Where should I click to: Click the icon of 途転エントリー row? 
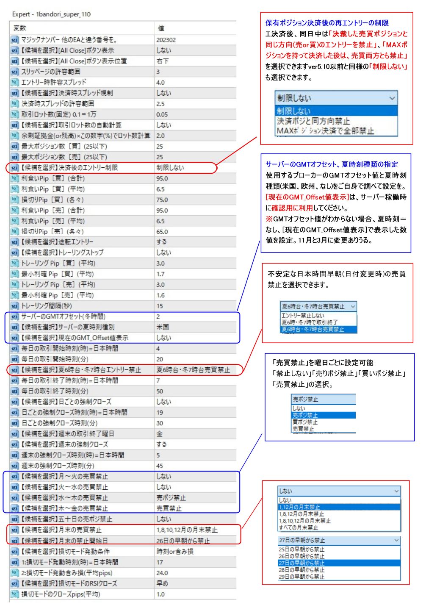point(14,242)
